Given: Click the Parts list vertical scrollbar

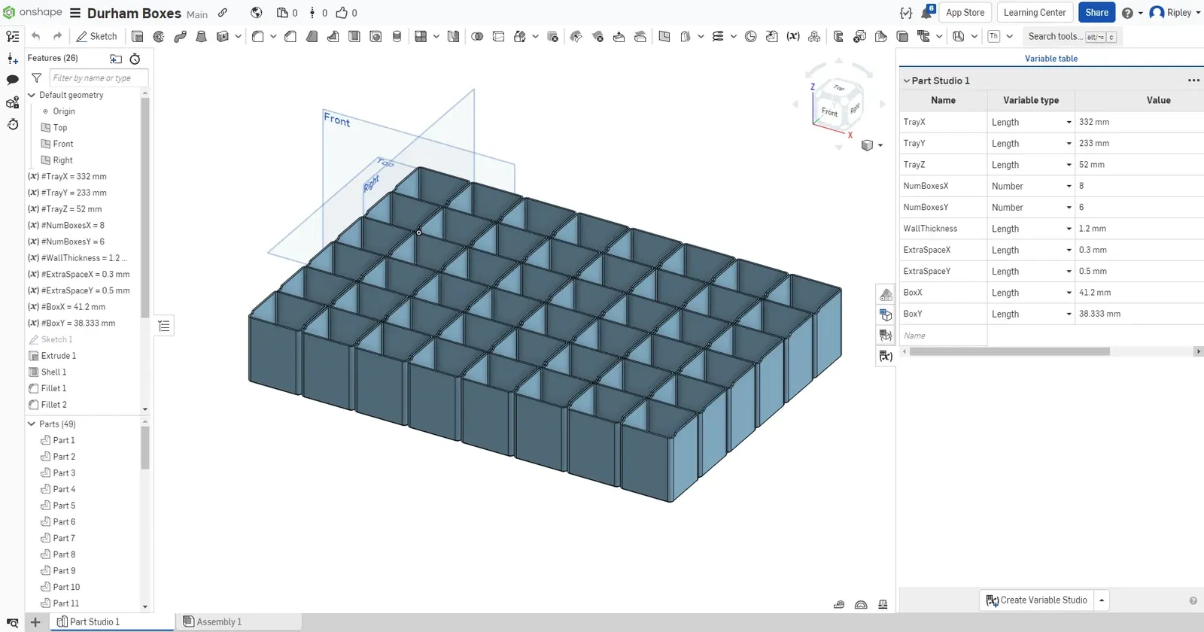Looking at the screenshot, I should pos(145,448).
